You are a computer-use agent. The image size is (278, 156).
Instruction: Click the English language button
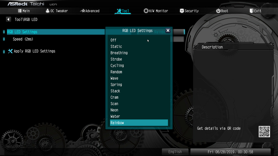point(175,152)
